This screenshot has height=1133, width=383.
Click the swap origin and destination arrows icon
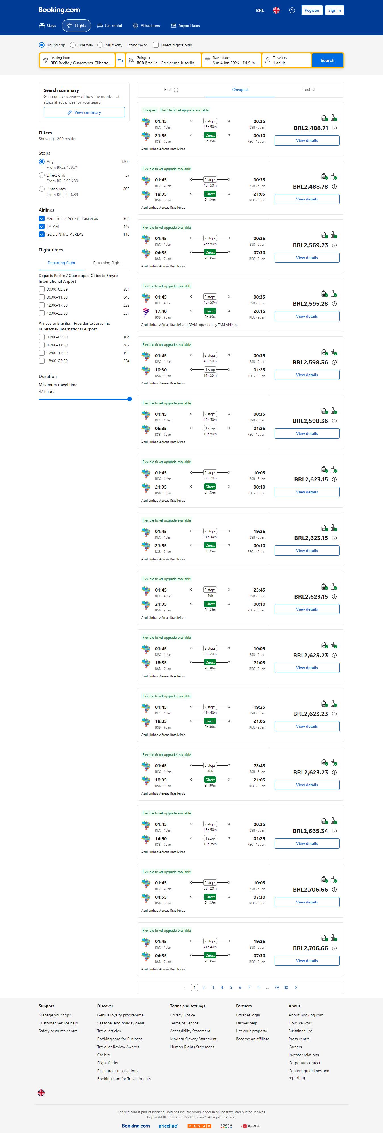click(120, 60)
